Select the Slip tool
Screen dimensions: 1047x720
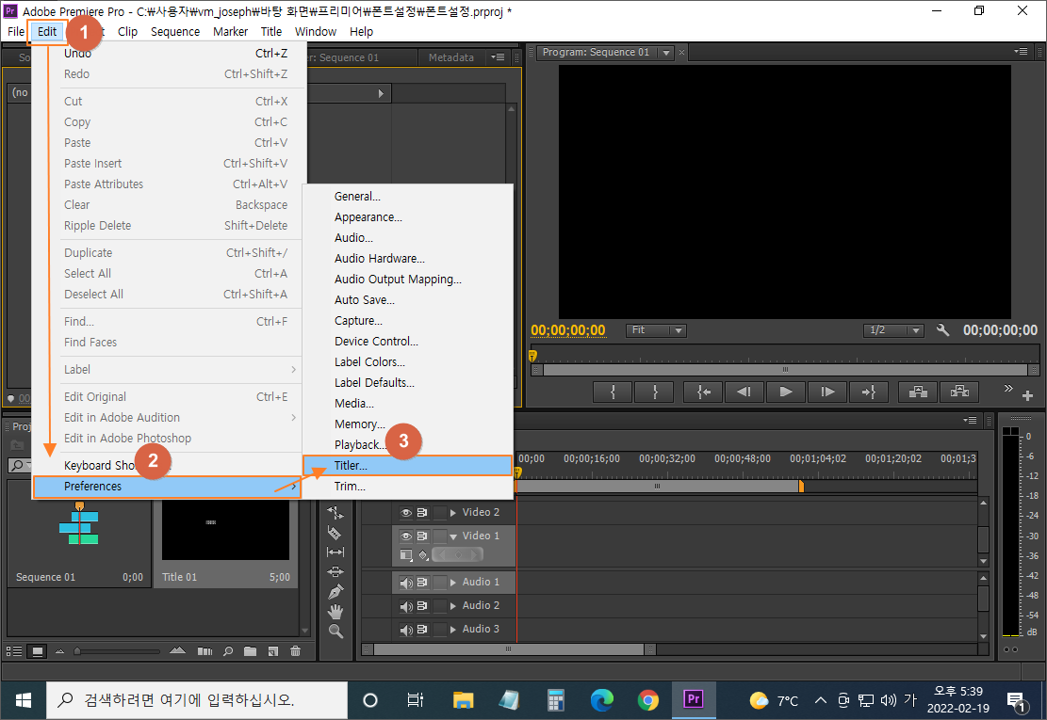pyautogui.click(x=335, y=551)
